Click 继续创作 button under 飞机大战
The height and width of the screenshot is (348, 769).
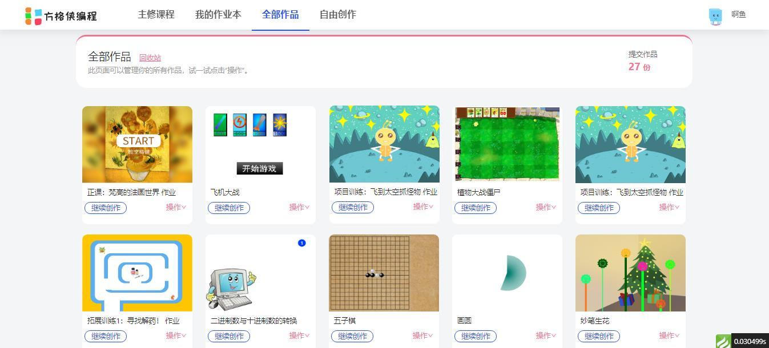coord(229,208)
